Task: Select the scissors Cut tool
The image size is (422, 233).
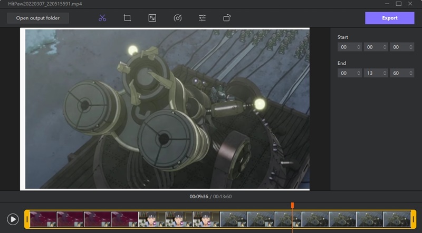Action: click(x=102, y=18)
